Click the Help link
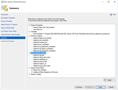Image resolution: width=118 pixels, height=90 pixels. [x=114, y=14]
